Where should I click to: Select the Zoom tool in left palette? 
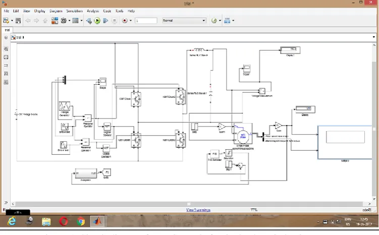tap(6, 49)
